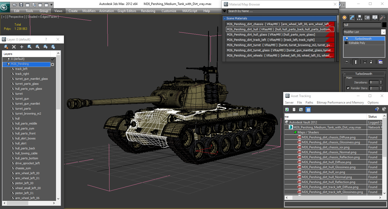Image resolution: width=388 pixels, height=209 pixels.
Task: Uncheck the Render Iters checkbox
Action: click(348, 88)
